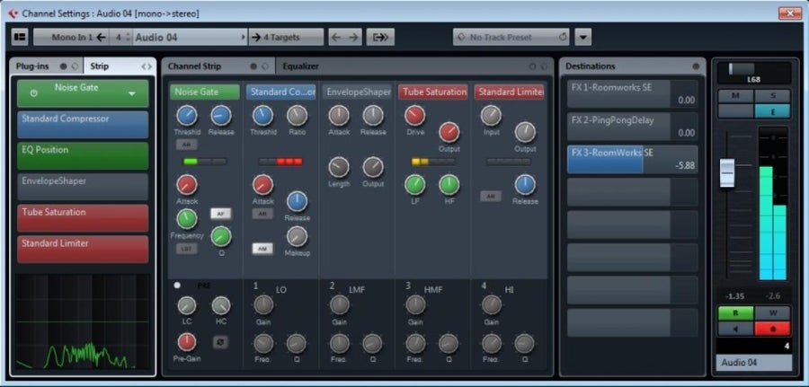
Task: Toggle the cyan E edit button
Action: tap(772, 110)
